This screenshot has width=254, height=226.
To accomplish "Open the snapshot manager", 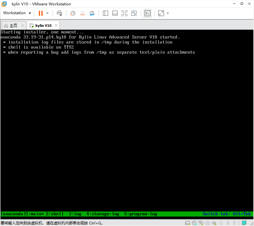I will (92, 13).
